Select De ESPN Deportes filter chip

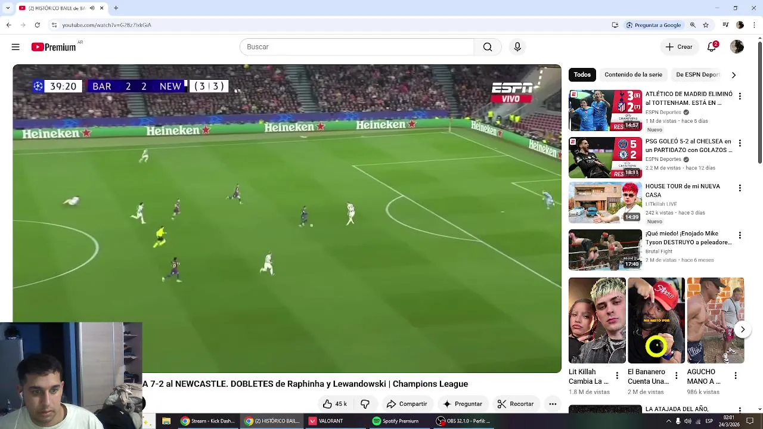pos(697,74)
